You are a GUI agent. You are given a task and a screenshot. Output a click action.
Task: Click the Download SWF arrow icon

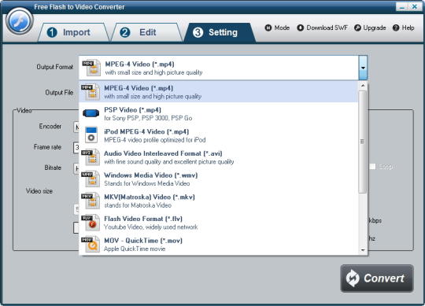click(301, 28)
